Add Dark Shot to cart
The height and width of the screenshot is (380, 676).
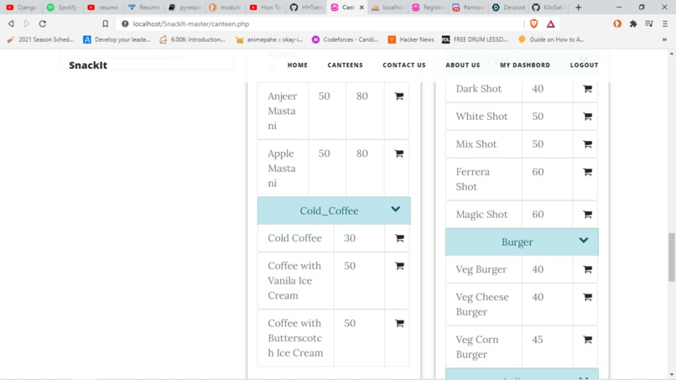[587, 89]
